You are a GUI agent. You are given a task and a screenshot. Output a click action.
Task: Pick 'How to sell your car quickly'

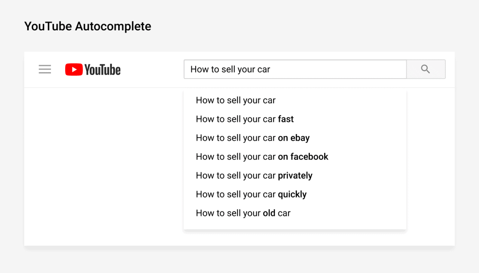click(251, 194)
